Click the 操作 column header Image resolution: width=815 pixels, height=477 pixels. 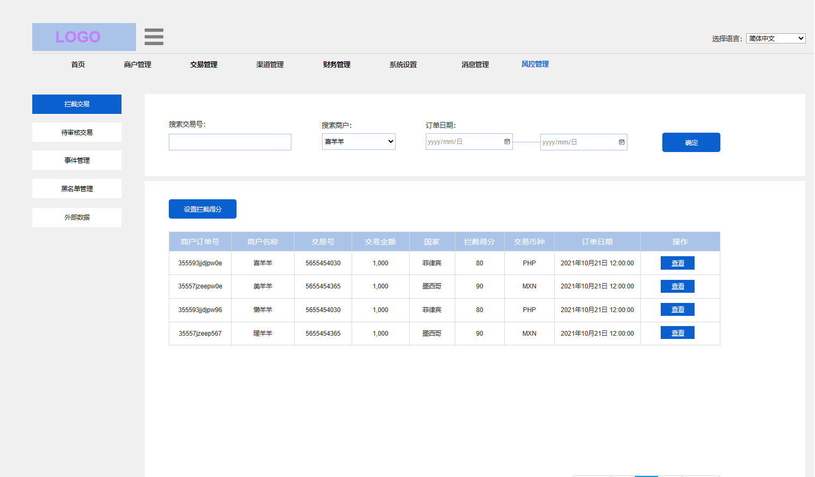click(x=680, y=242)
